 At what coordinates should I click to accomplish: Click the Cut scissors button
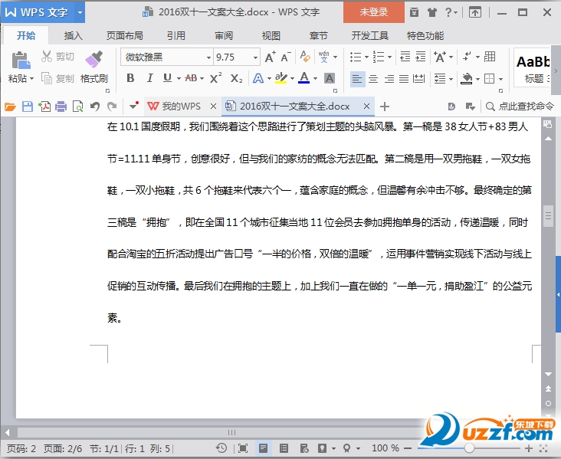pos(57,57)
